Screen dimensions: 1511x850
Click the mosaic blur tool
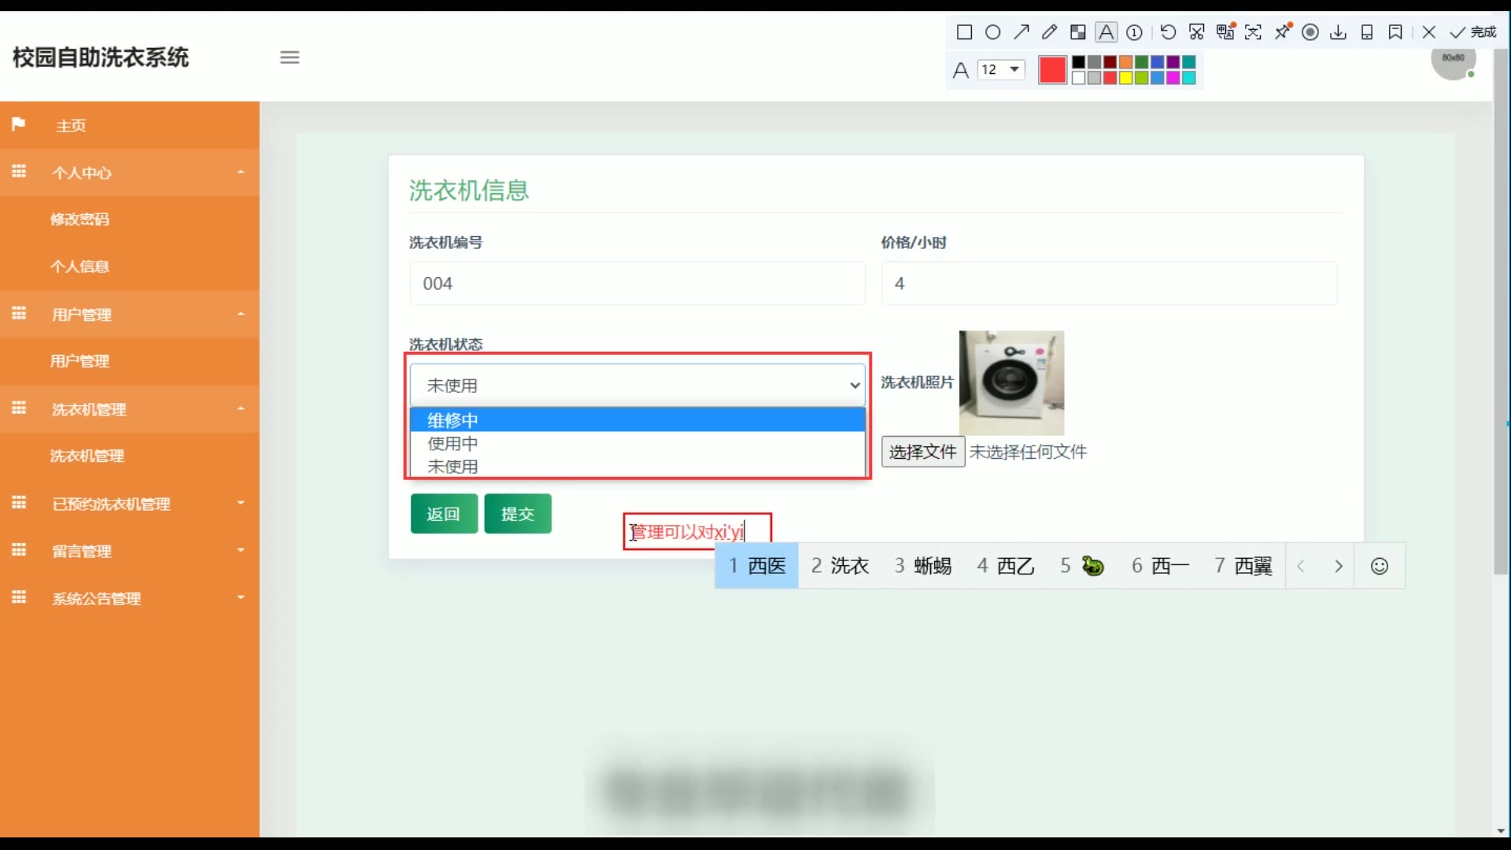(x=1078, y=32)
